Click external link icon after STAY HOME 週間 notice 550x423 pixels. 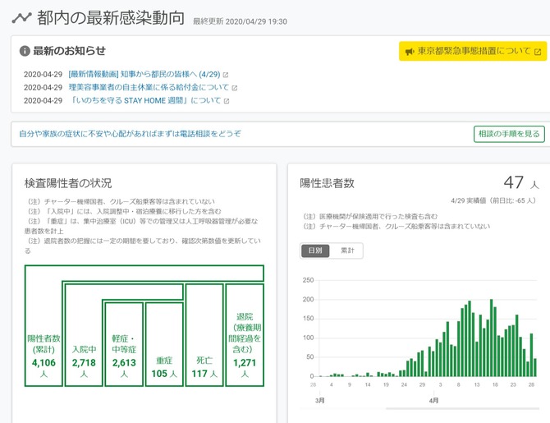[x=227, y=101]
